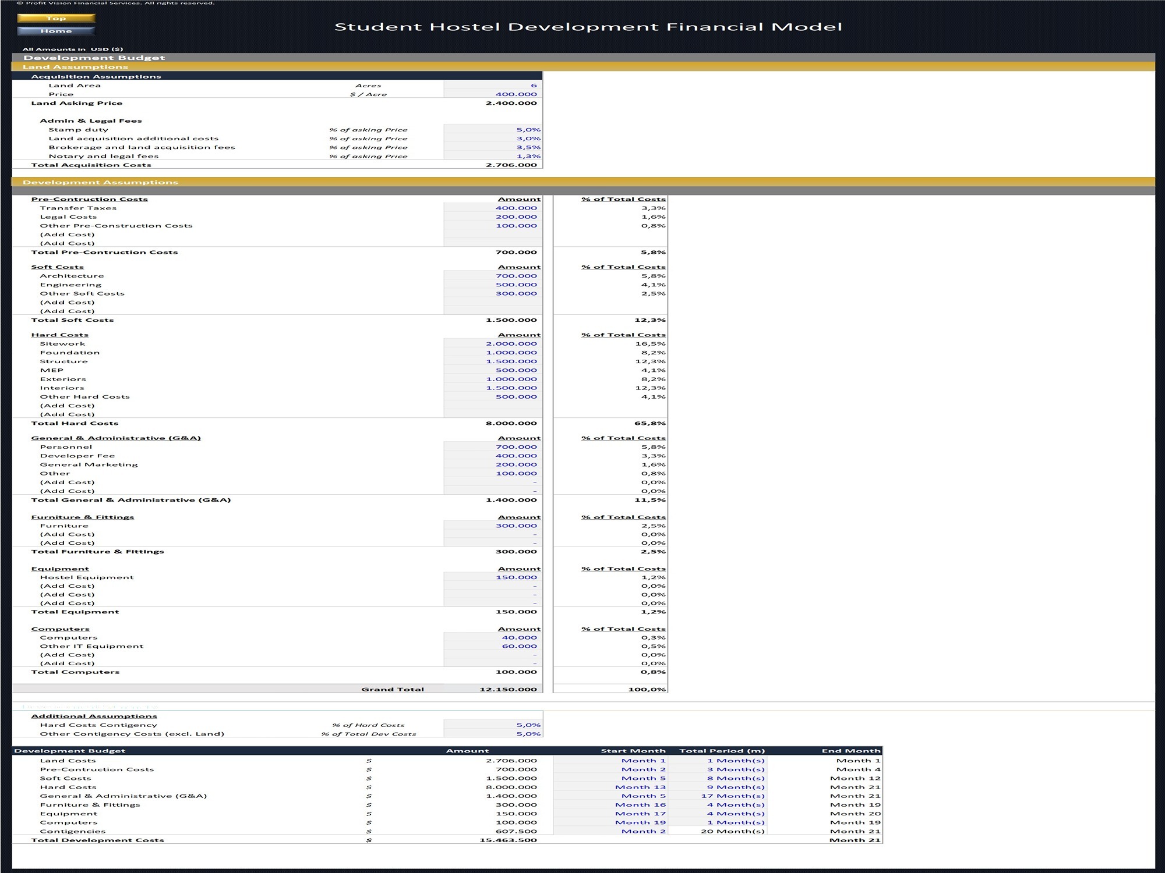The image size is (1165, 873).
Task: Click Notary and legal fees 1,3% cell
Action: click(x=493, y=155)
